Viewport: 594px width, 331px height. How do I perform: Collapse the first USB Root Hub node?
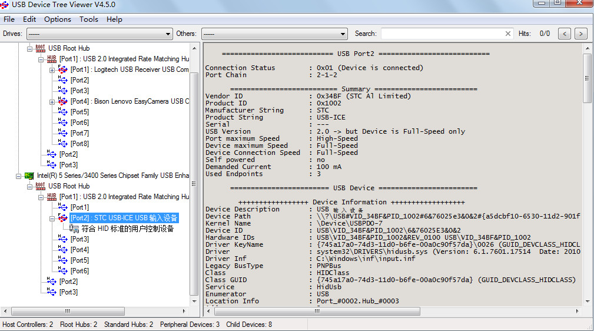pos(30,48)
